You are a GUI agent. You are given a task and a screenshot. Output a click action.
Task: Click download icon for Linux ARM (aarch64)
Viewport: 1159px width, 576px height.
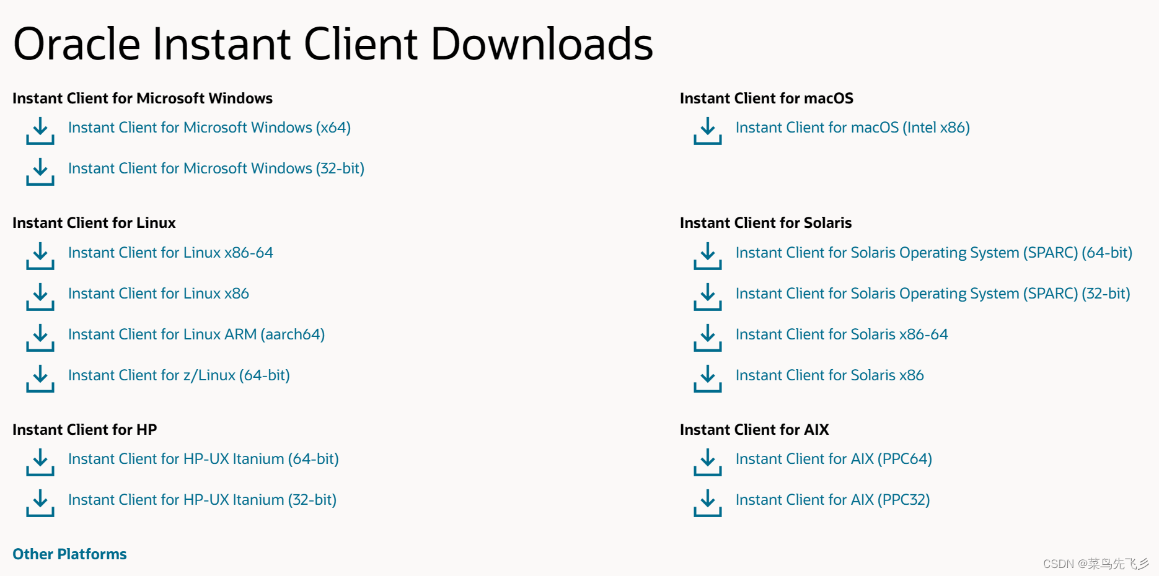click(x=40, y=338)
